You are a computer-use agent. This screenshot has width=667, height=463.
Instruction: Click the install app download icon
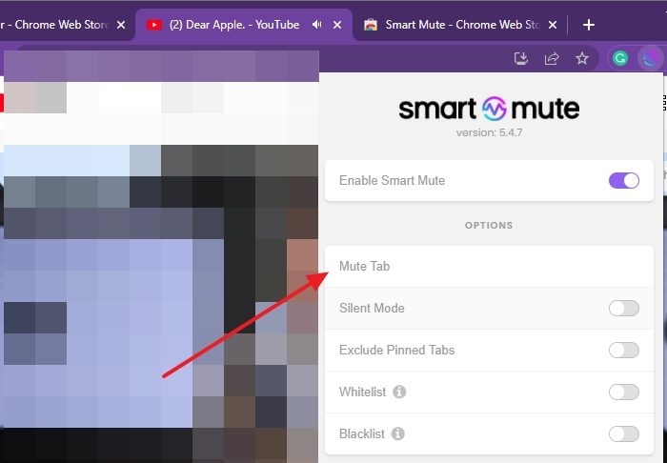(521, 58)
